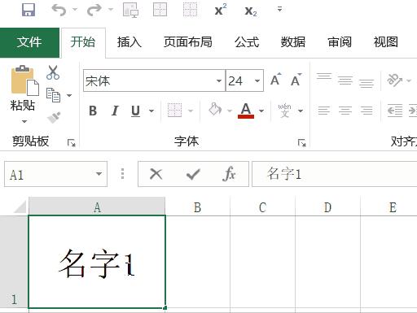
Task: Open the fill color dropdown arrow
Action: click(x=230, y=111)
